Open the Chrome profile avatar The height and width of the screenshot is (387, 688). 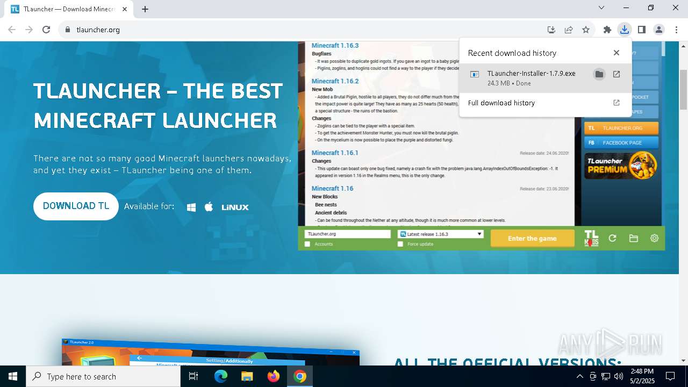click(659, 30)
